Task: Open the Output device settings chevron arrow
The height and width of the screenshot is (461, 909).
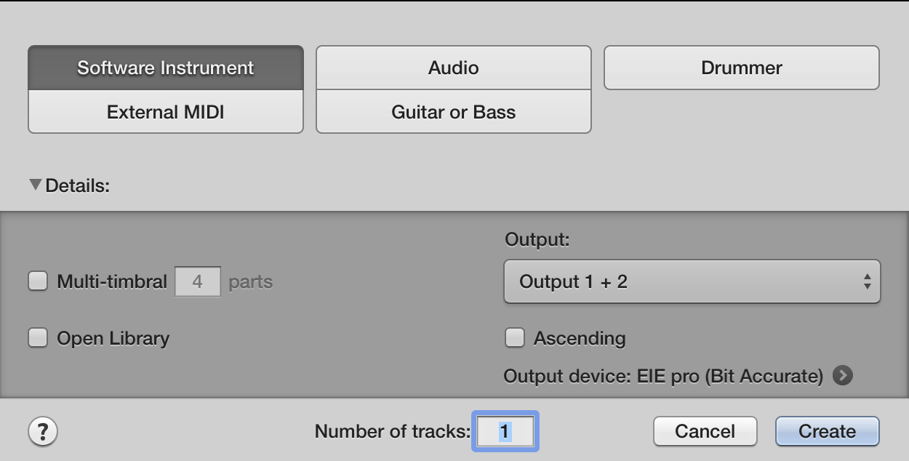Action: pos(842,376)
